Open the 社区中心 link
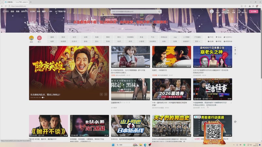The image size is (262, 147). pyautogui.click(x=228, y=37)
